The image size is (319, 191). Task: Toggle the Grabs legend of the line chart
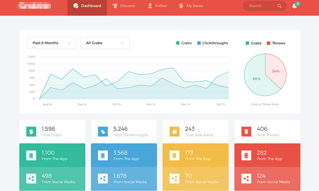pos(184,43)
